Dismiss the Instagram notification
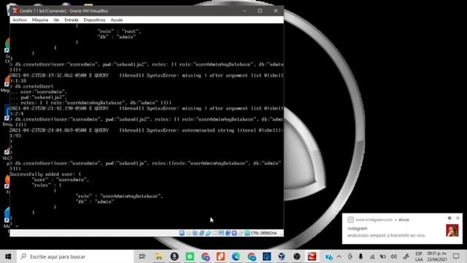This screenshot has height=263, width=467. 458,218
